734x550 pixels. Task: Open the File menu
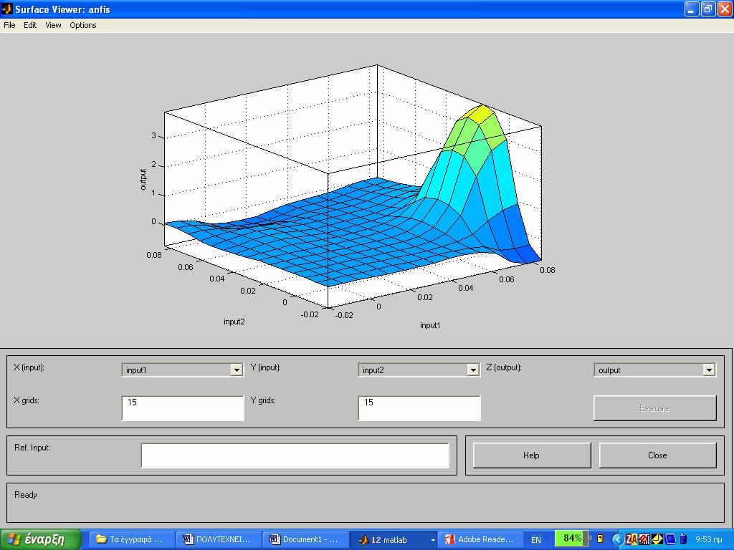click(9, 25)
